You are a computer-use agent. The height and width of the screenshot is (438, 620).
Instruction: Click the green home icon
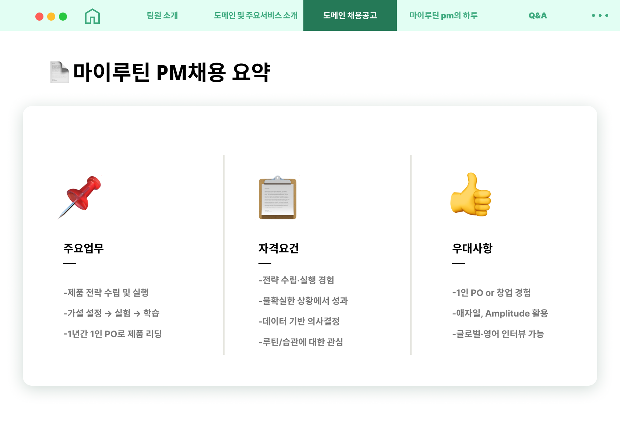pyautogui.click(x=92, y=16)
